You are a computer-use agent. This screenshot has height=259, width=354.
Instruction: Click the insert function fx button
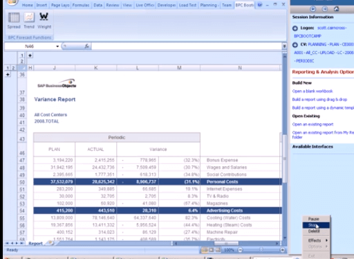click(x=86, y=46)
